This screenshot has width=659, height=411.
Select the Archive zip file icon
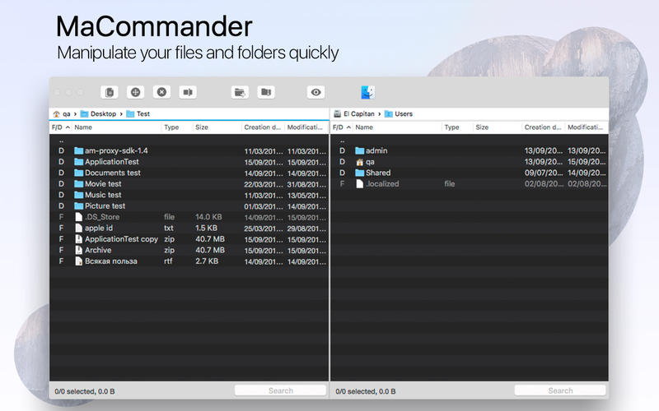(78, 250)
